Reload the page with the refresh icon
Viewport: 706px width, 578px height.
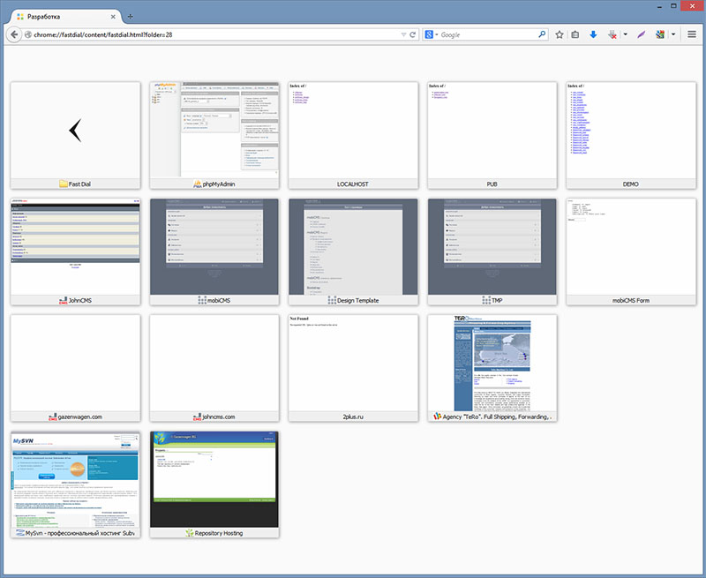pyautogui.click(x=412, y=34)
